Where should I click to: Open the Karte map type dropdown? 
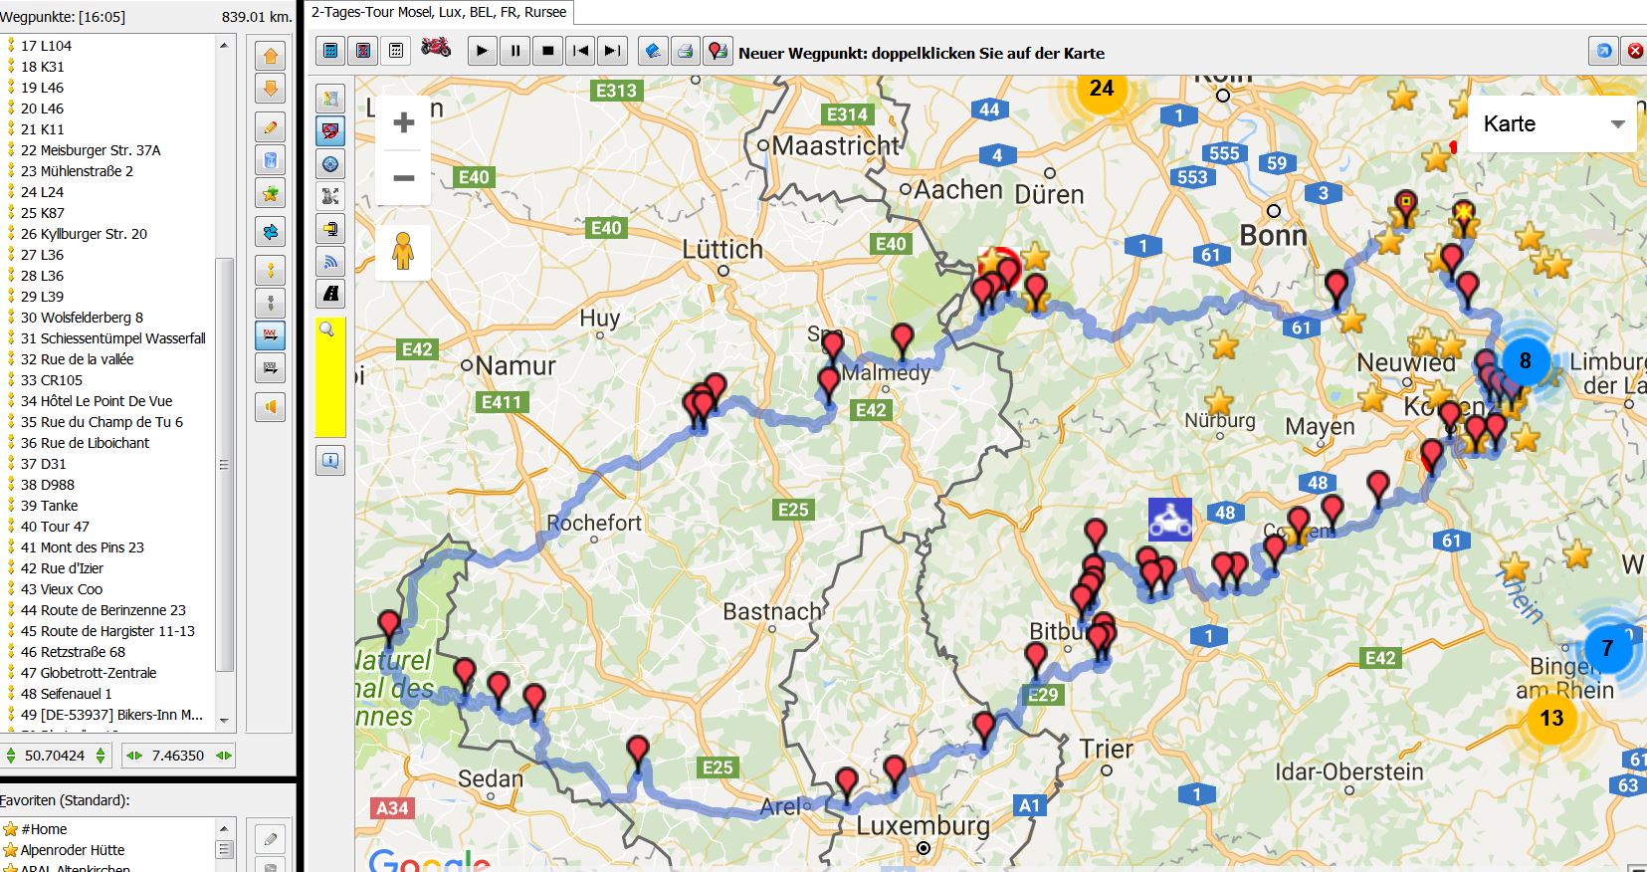point(1551,124)
